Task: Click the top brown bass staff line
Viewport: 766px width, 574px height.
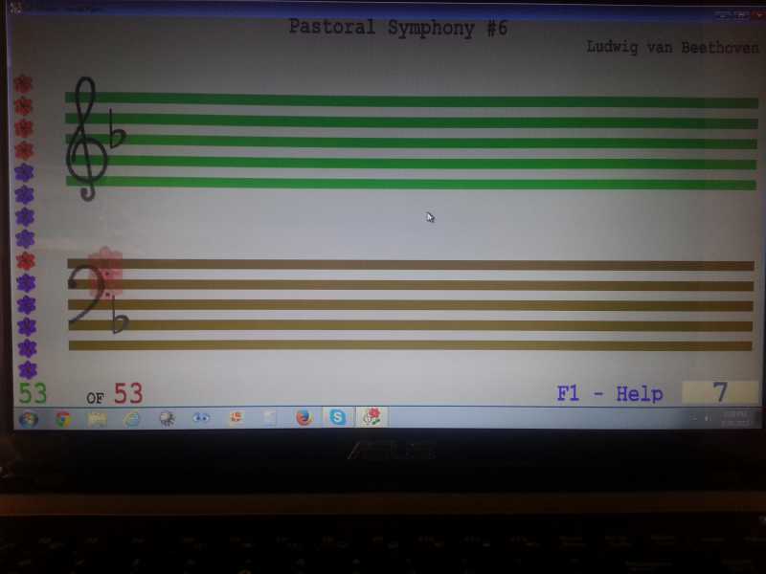Action: [x=411, y=265]
